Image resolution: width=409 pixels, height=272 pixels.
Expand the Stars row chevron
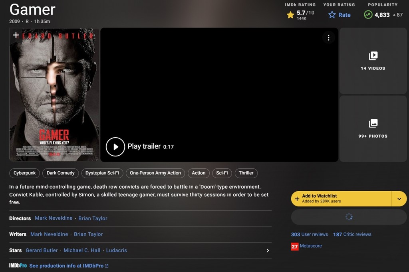tap(268, 250)
